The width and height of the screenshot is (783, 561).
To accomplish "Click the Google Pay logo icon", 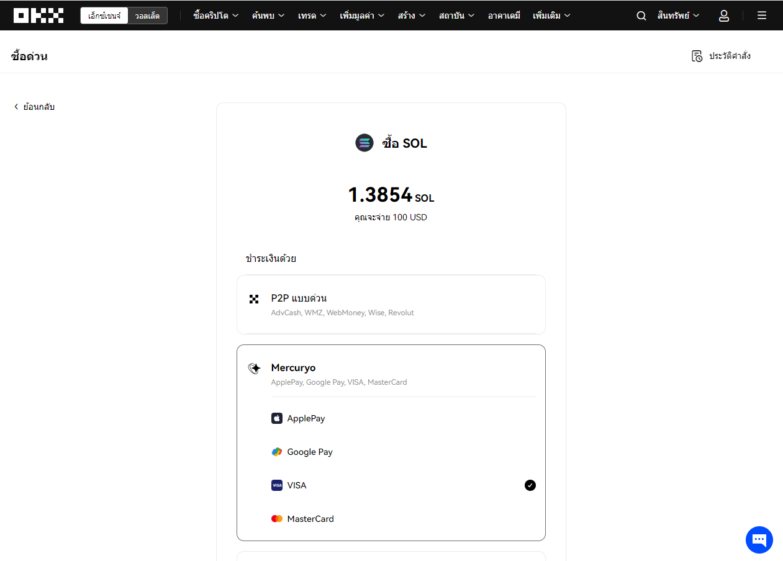I will pos(277,452).
